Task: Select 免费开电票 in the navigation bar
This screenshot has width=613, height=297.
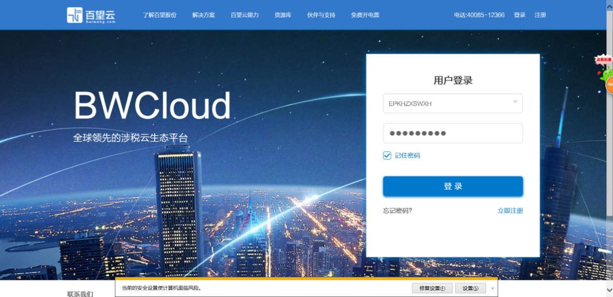Action: 365,15
